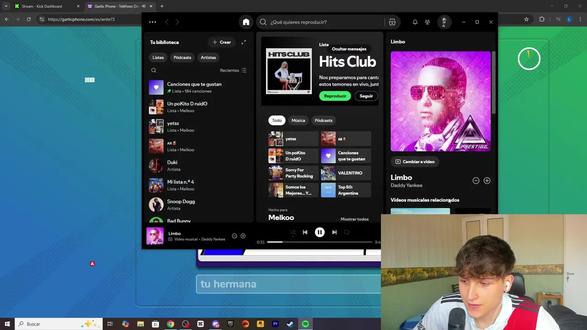Open a new Chrome tab
Viewport: 587px width, 330px height.
coord(162,6)
